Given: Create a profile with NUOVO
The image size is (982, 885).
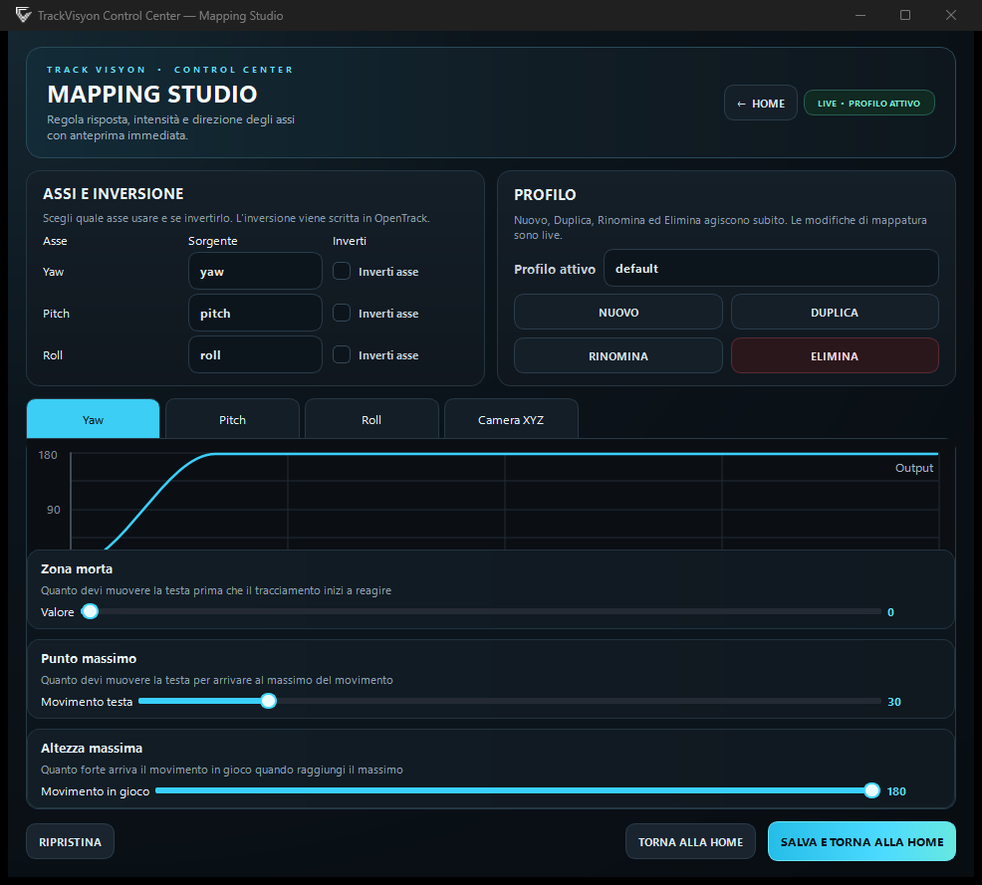Looking at the screenshot, I should tap(618, 313).
